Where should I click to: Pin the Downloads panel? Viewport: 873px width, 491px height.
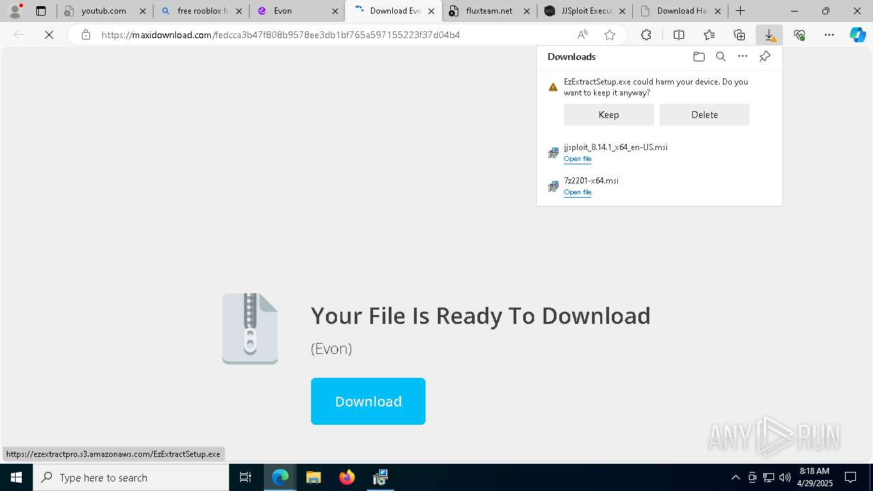765,57
